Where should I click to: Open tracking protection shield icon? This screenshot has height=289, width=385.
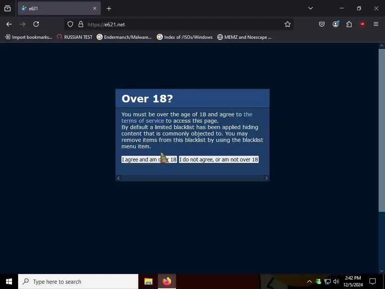click(x=70, y=24)
